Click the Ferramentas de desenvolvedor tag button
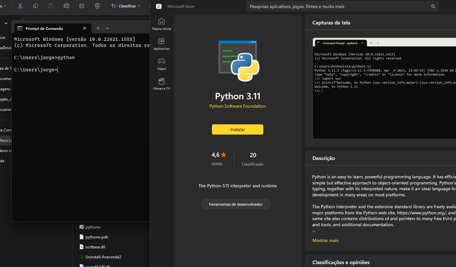 click(236, 204)
